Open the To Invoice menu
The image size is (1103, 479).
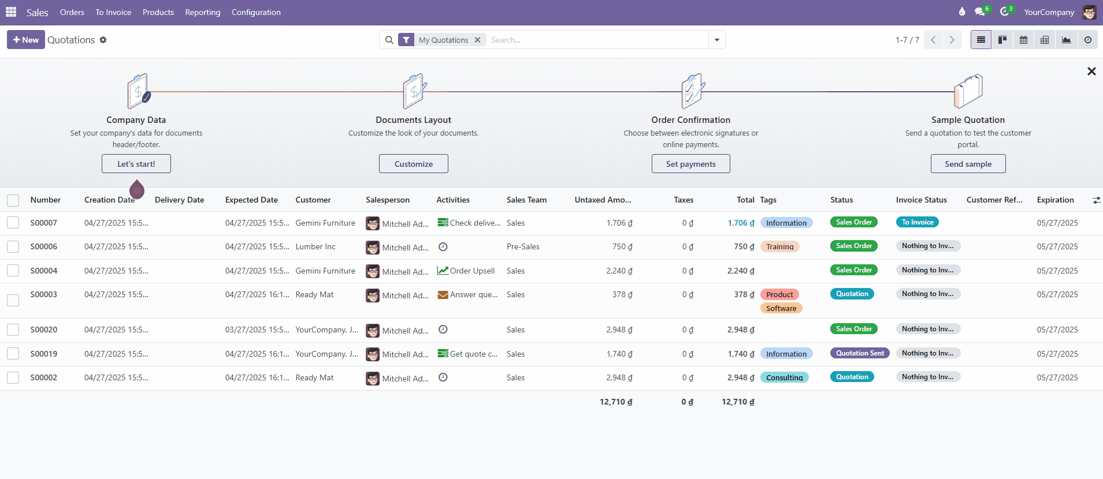[113, 12]
